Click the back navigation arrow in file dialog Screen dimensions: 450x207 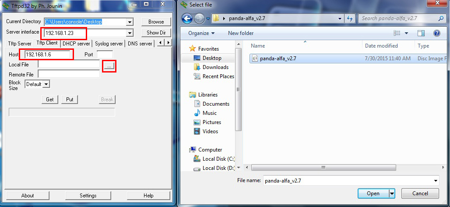[187, 18]
